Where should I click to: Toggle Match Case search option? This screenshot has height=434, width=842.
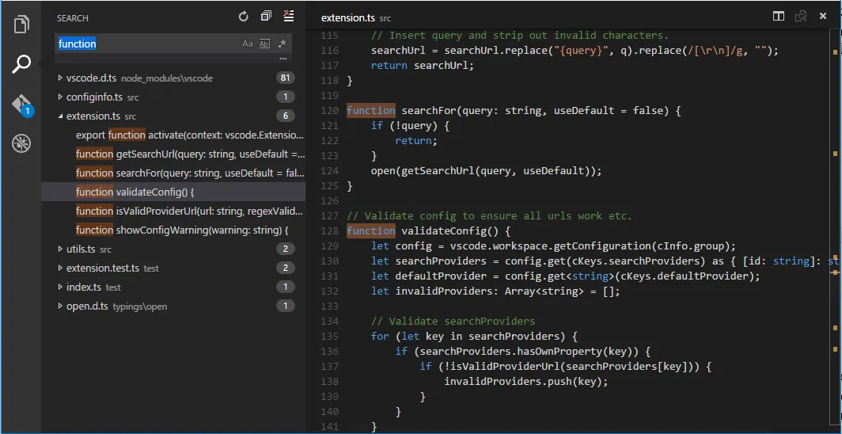[248, 44]
